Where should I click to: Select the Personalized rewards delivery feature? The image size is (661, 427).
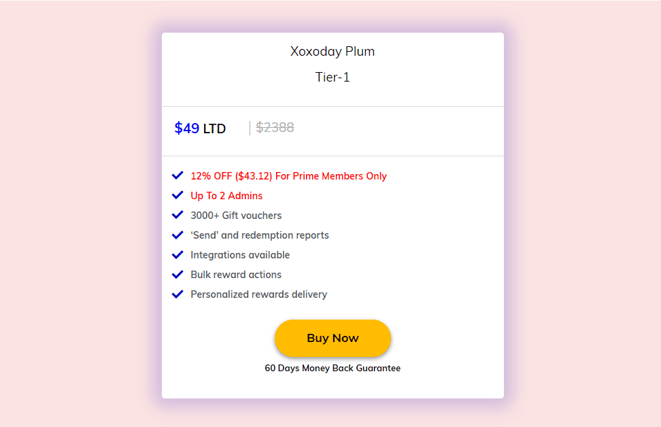click(258, 294)
